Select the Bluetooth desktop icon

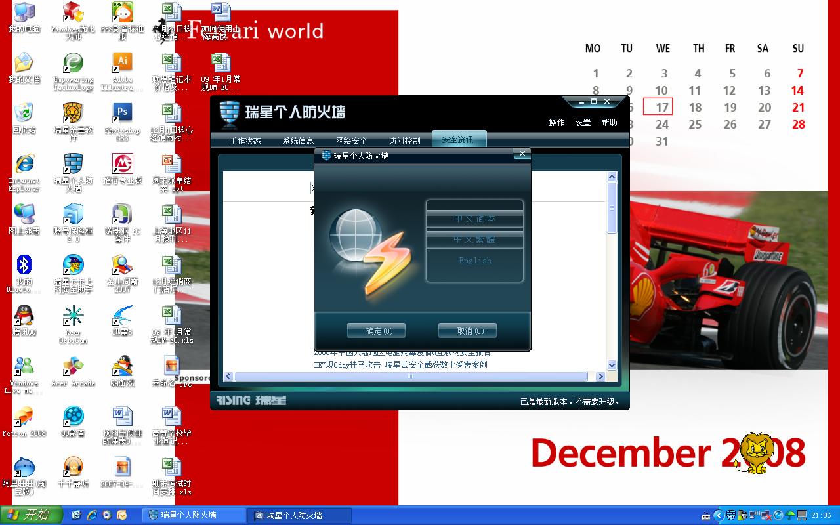click(24, 274)
